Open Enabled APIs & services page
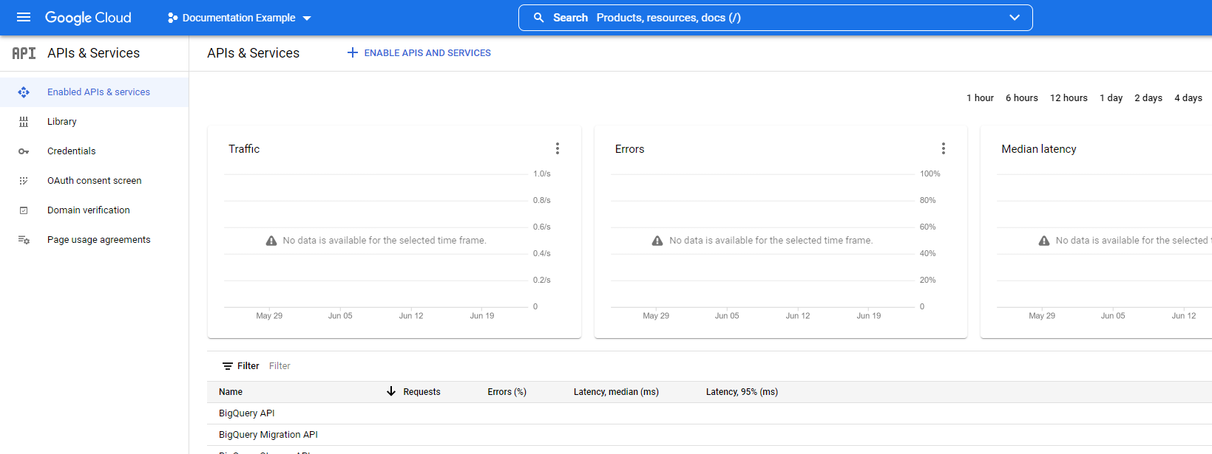Viewport: 1212px width, 454px height. point(98,92)
